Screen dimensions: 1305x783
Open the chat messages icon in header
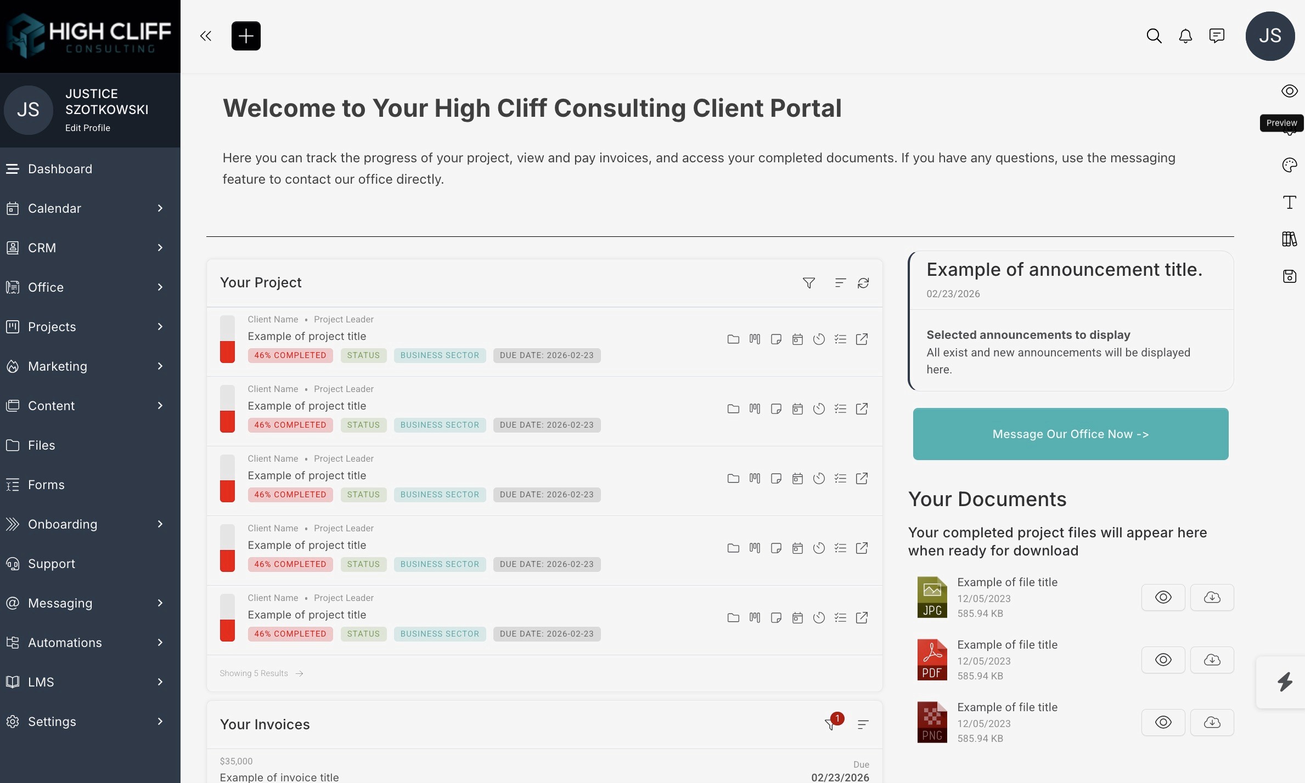coord(1217,36)
